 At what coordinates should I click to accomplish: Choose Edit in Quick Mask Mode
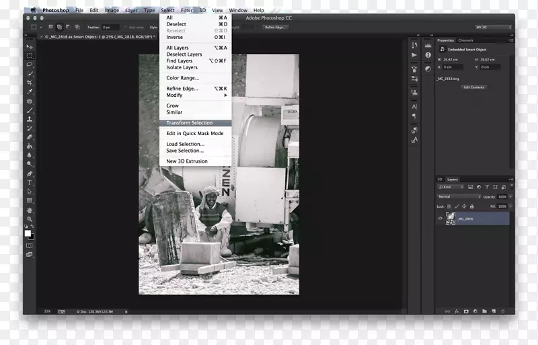coord(195,134)
